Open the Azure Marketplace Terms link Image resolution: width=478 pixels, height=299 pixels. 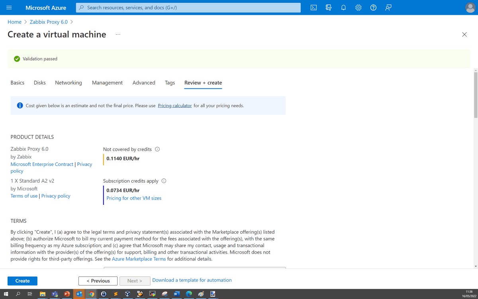(139, 259)
